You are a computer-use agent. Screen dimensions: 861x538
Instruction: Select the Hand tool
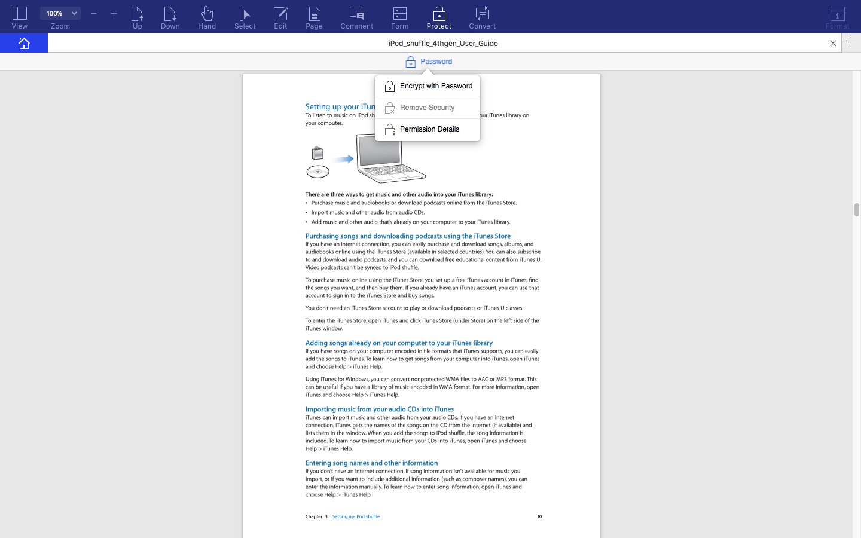[207, 17]
